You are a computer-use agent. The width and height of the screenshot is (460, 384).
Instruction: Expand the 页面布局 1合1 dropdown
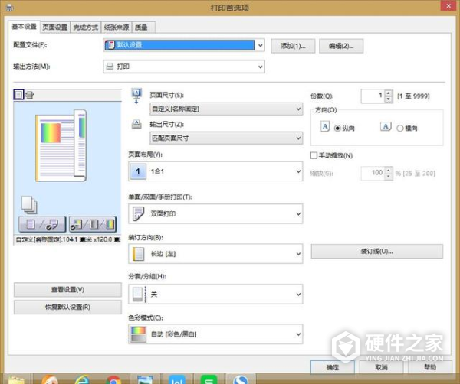tap(215, 171)
